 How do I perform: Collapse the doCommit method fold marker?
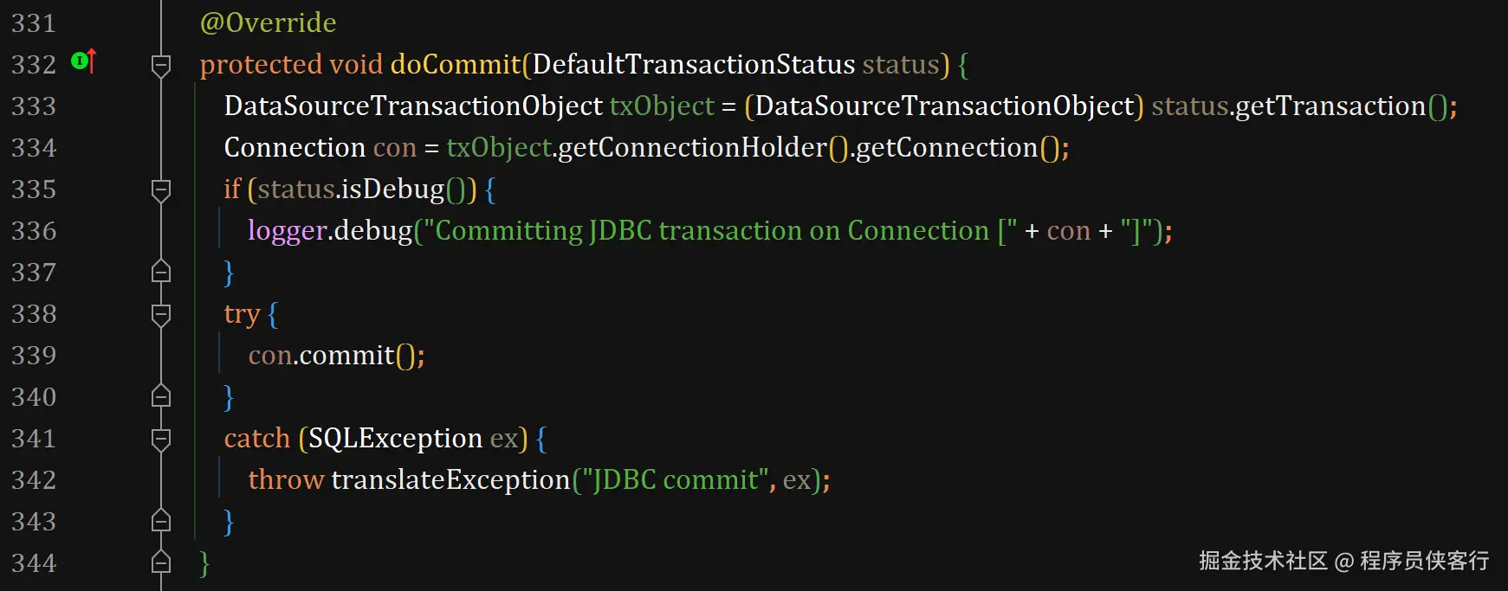161,65
